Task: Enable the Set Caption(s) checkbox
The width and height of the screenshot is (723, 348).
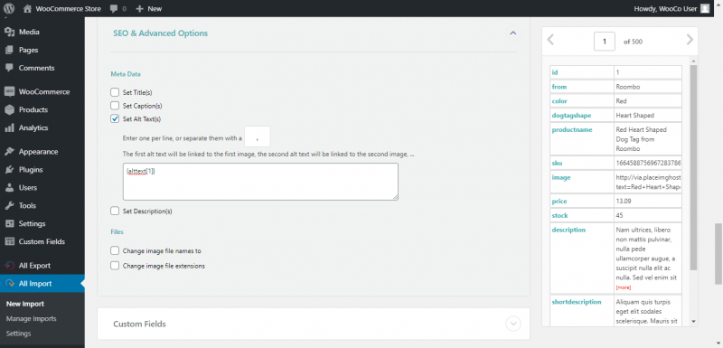Action: [115, 106]
